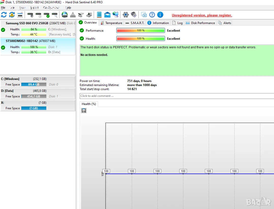Viewport: 274px width, 209px height.
Task: Save the health graph using floppy icon
Action: tap(84, 111)
